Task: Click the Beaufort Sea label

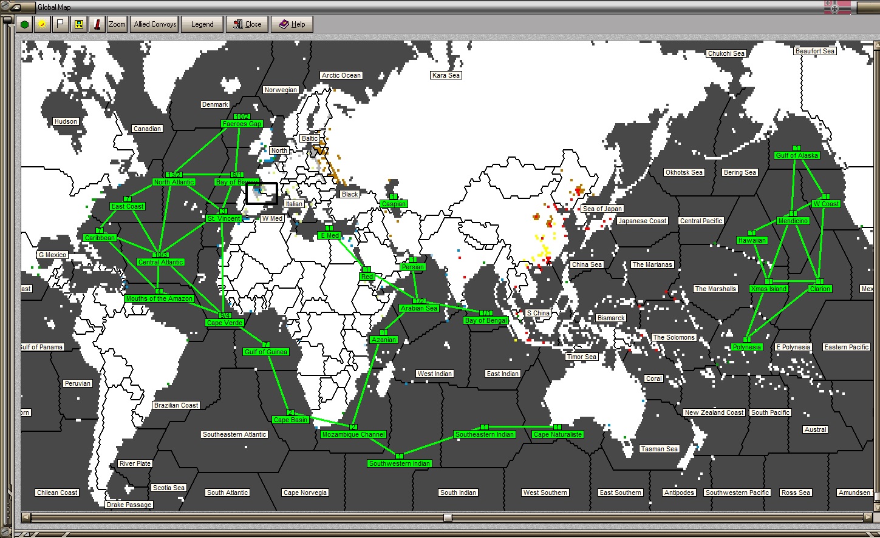Action: click(x=815, y=51)
